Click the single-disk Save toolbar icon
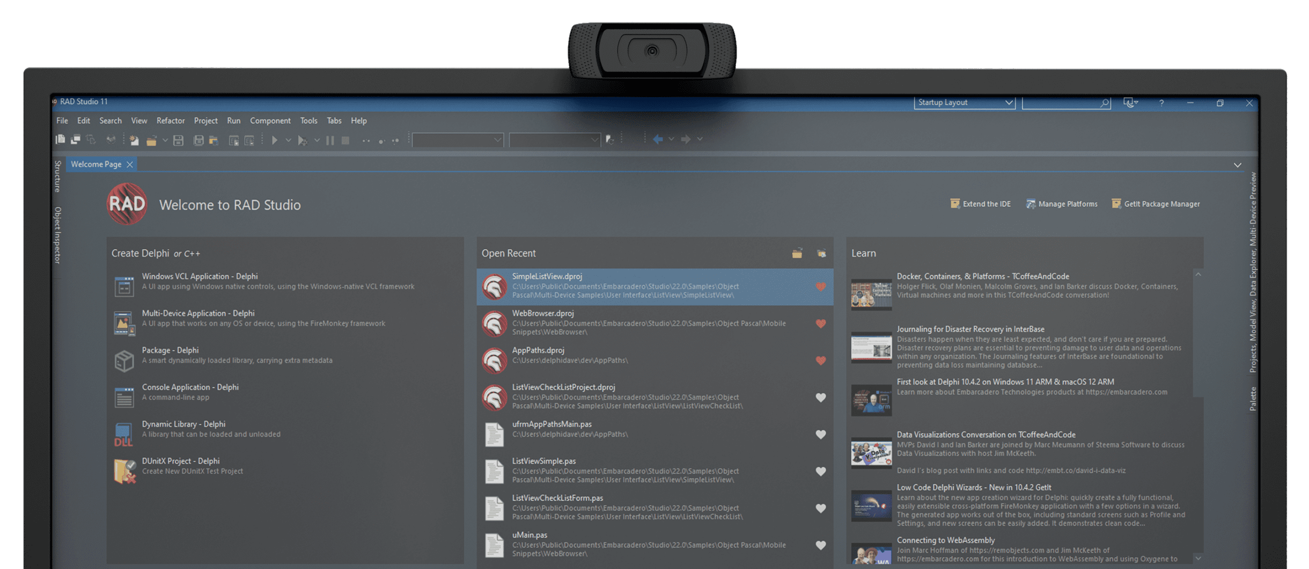Image resolution: width=1309 pixels, height=569 pixels. click(x=179, y=140)
